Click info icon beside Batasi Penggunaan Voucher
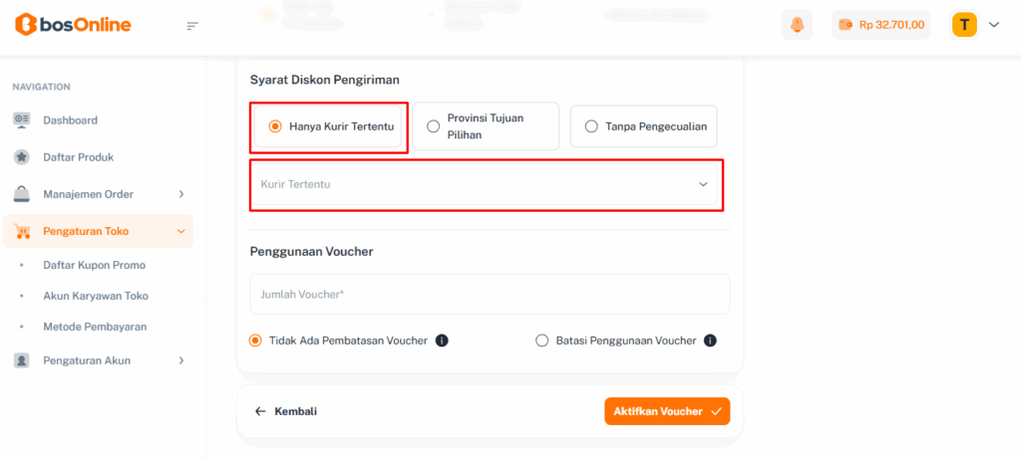This screenshot has height=459, width=1021. click(710, 341)
